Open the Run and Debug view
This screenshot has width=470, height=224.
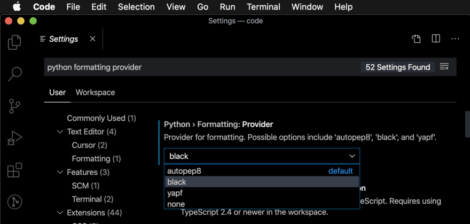pos(14,138)
